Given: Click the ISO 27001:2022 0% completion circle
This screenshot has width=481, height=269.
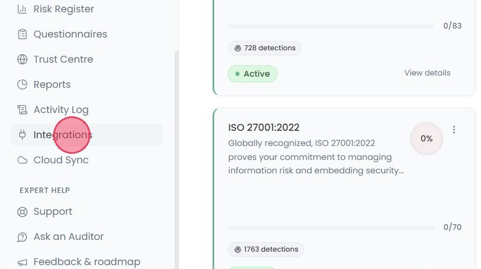Looking at the screenshot, I should click(x=426, y=139).
